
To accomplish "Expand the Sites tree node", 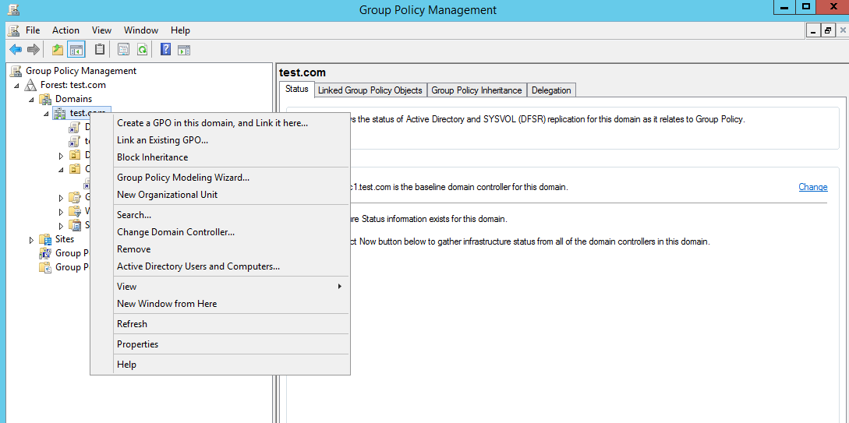I will [x=31, y=240].
